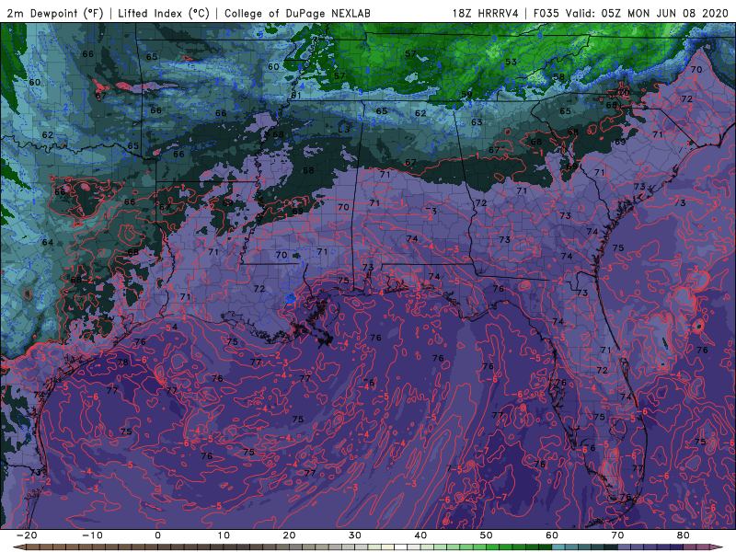Click the left arrow end of color bar
Image resolution: width=736 pixels, height=552 pixels.
point(18,547)
